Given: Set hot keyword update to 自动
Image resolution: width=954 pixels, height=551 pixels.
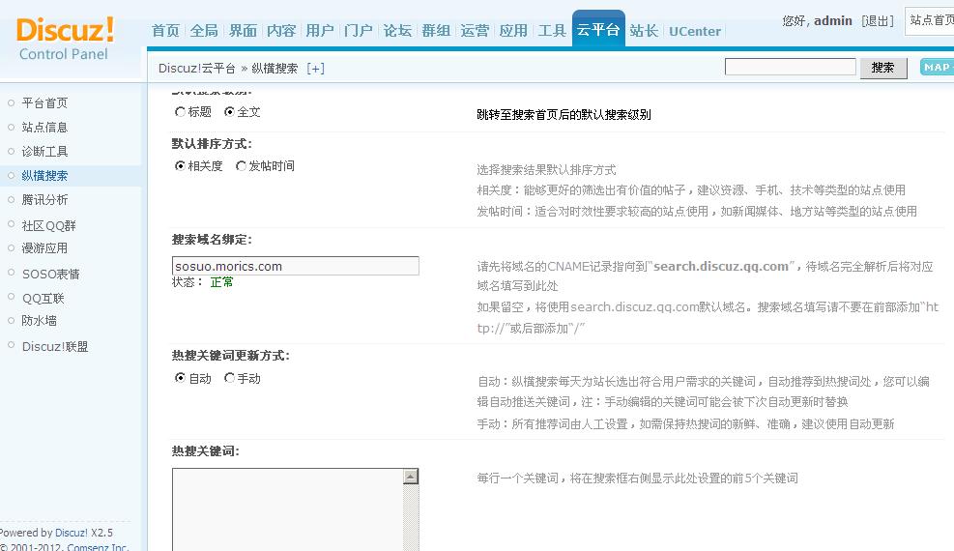Looking at the screenshot, I should (x=180, y=378).
